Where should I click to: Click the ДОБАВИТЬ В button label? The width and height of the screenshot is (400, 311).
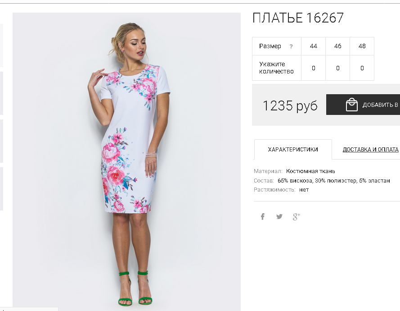click(x=380, y=105)
